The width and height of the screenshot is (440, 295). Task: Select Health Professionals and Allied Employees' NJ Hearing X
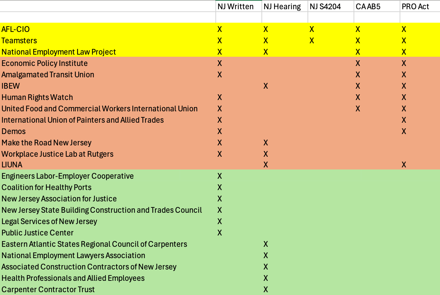(266, 278)
